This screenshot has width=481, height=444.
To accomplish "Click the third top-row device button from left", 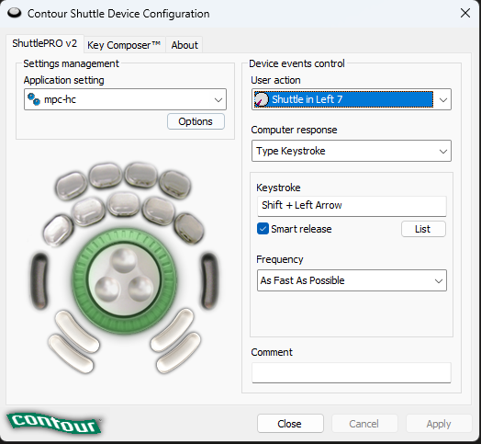I will (140, 175).
